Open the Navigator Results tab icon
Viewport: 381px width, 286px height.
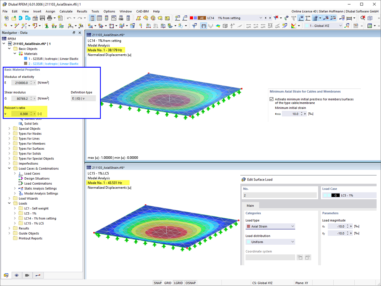click(x=38, y=275)
